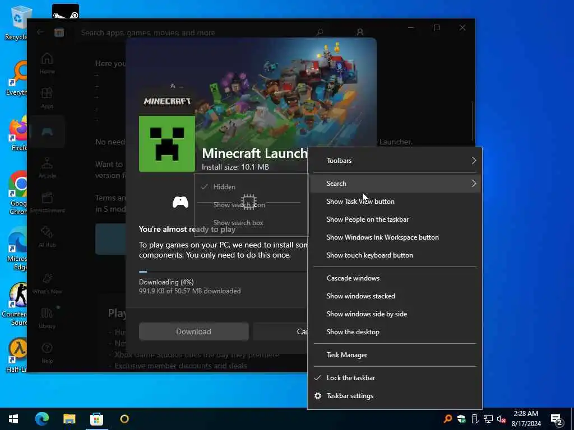This screenshot has height=430, width=574.
Task: Select the Counter-Strike Source desktop shortcut
Action: coord(15,304)
